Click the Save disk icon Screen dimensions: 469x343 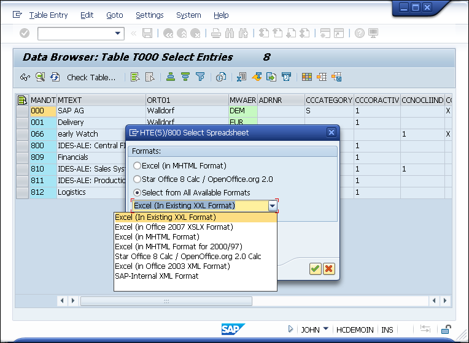click(x=147, y=33)
